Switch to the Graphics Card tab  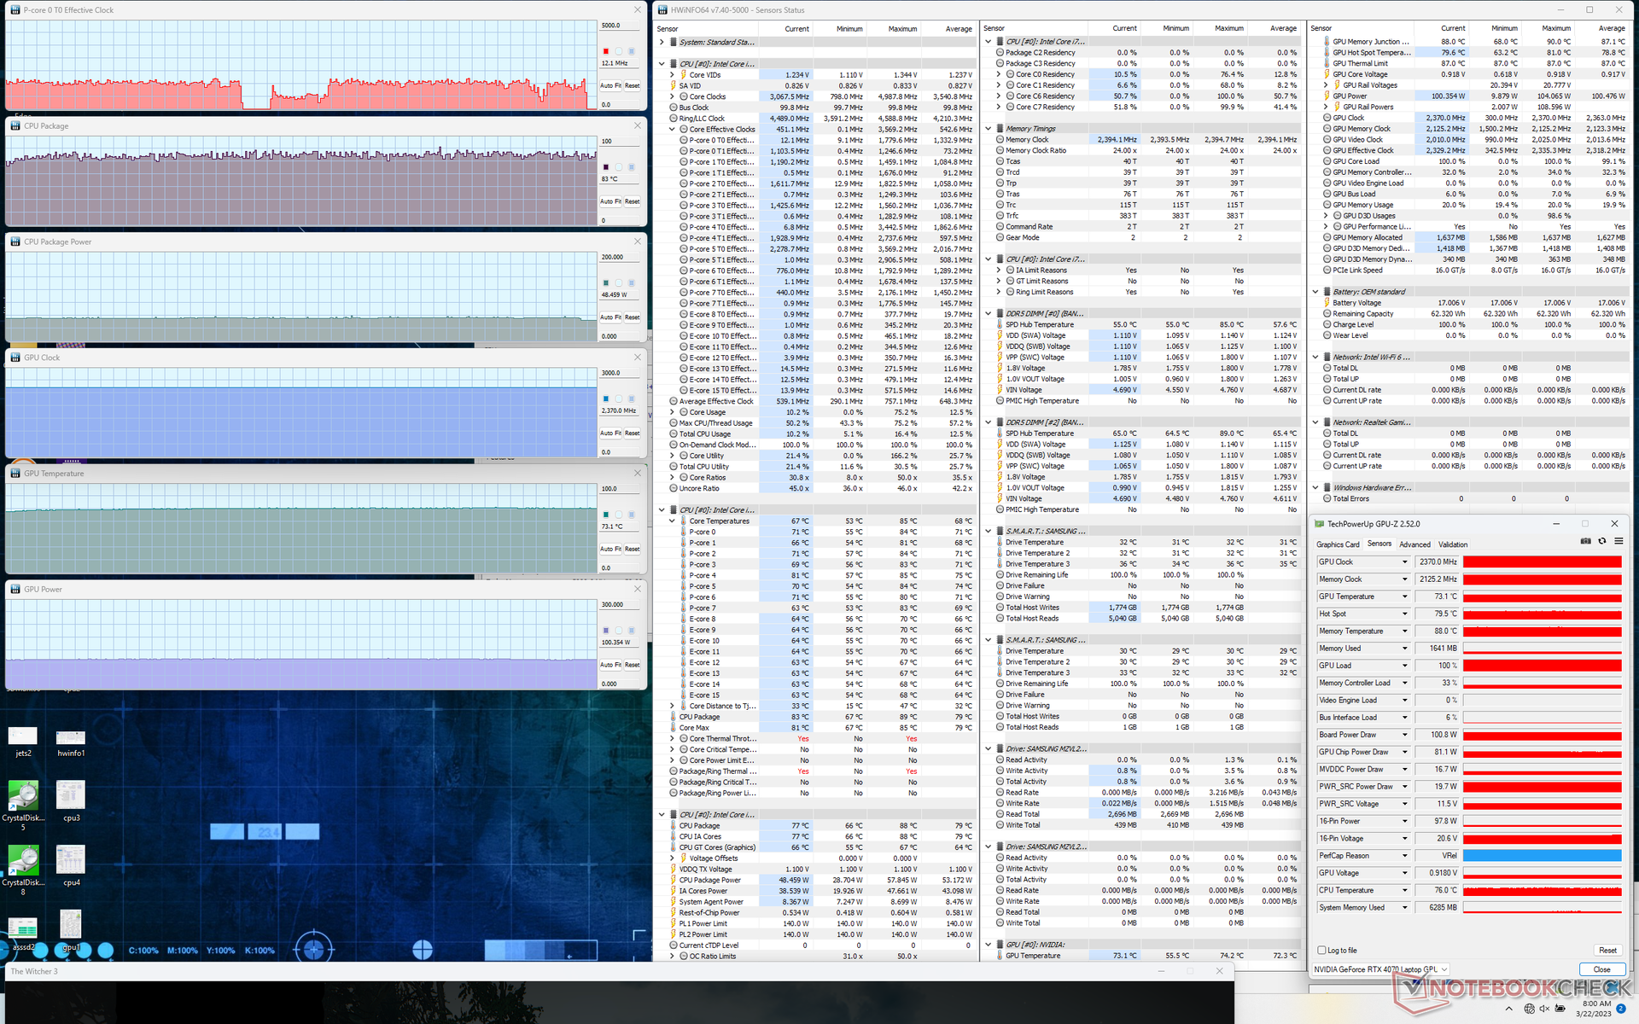[1337, 544]
